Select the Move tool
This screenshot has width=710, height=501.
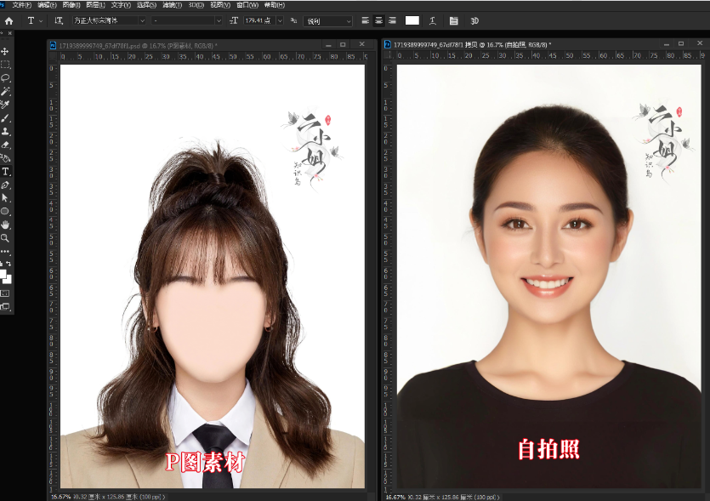[5, 52]
